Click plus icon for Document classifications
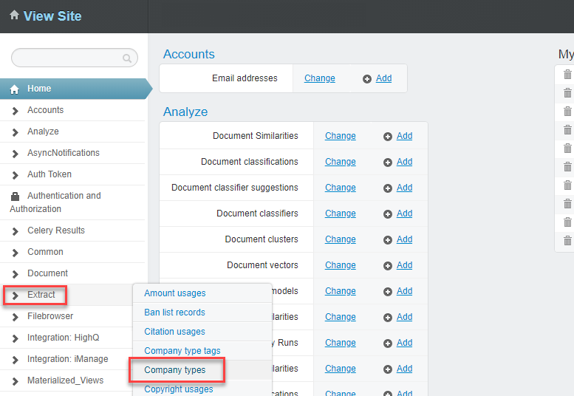Viewport: 574px width, 396px height. pyautogui.click(x=388, y=163)
